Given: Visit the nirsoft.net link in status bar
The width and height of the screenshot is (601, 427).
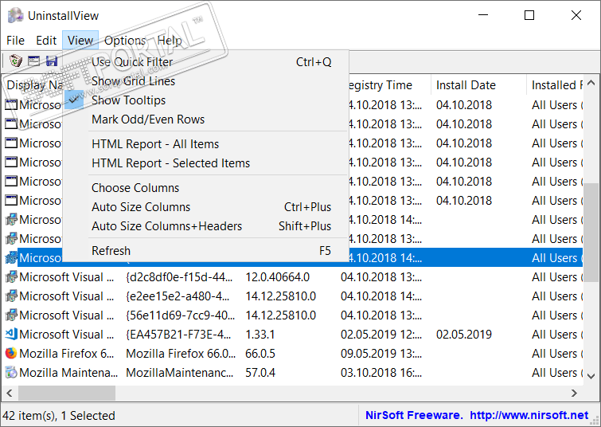Looking at the screenshot, I should [529, 415].
